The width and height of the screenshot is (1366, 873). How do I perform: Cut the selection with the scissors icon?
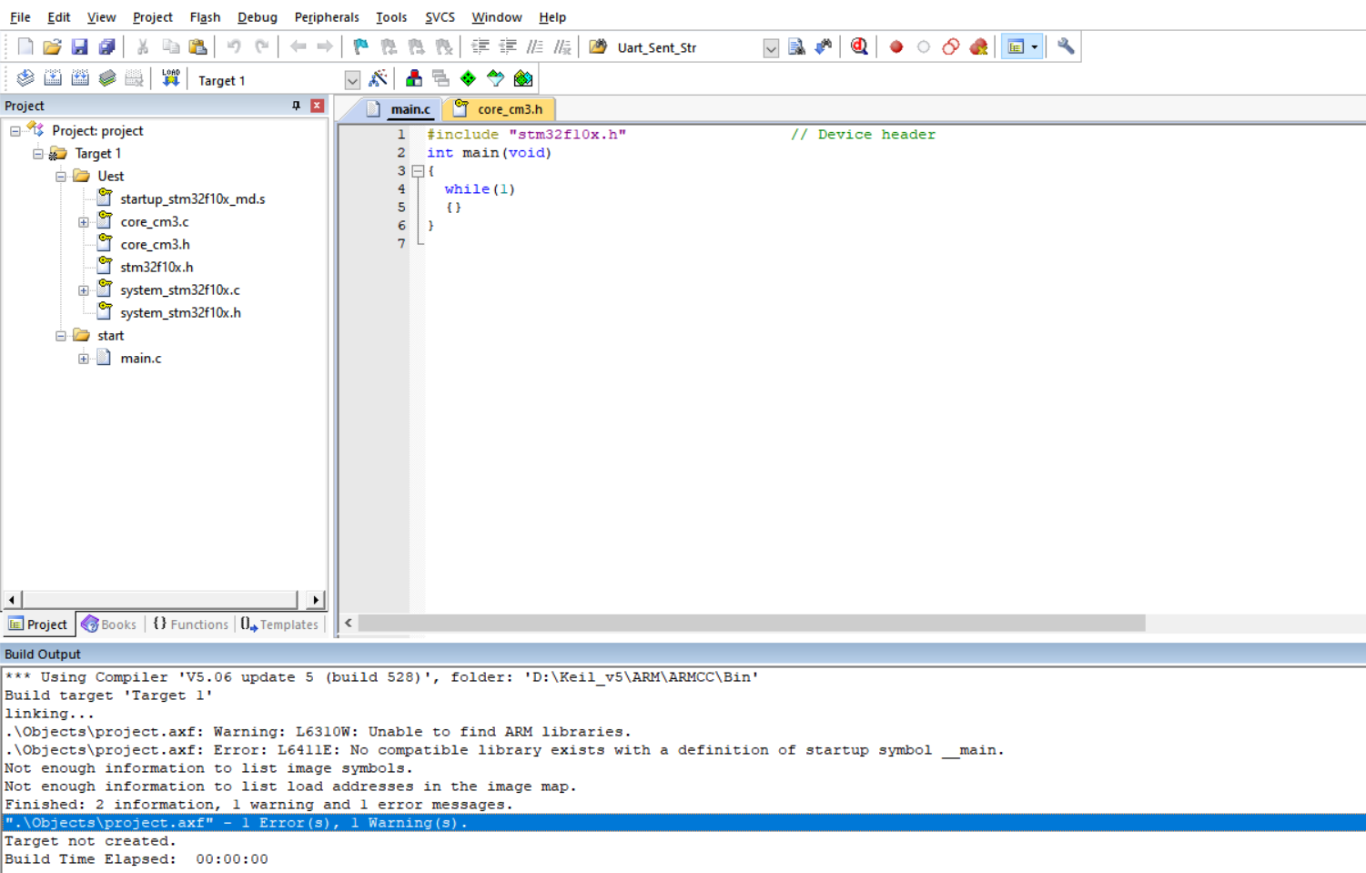(x=143, y=46)
